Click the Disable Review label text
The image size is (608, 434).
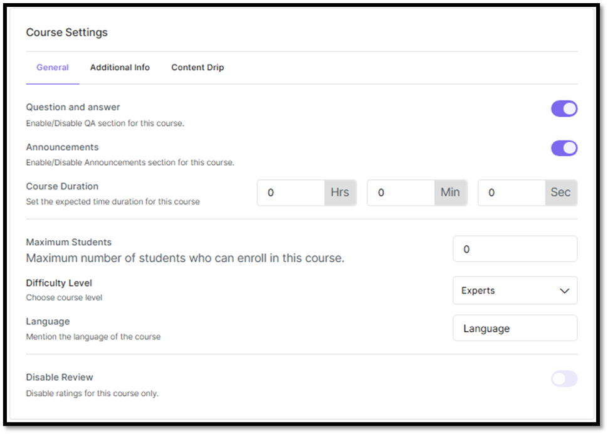point(60,378)
